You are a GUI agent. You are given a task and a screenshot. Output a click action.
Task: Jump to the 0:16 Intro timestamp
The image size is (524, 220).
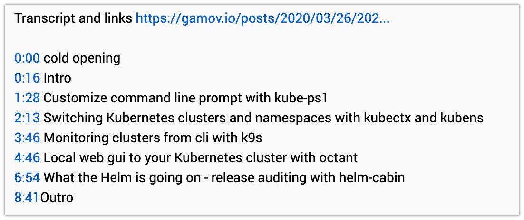(x=28, y=78)
